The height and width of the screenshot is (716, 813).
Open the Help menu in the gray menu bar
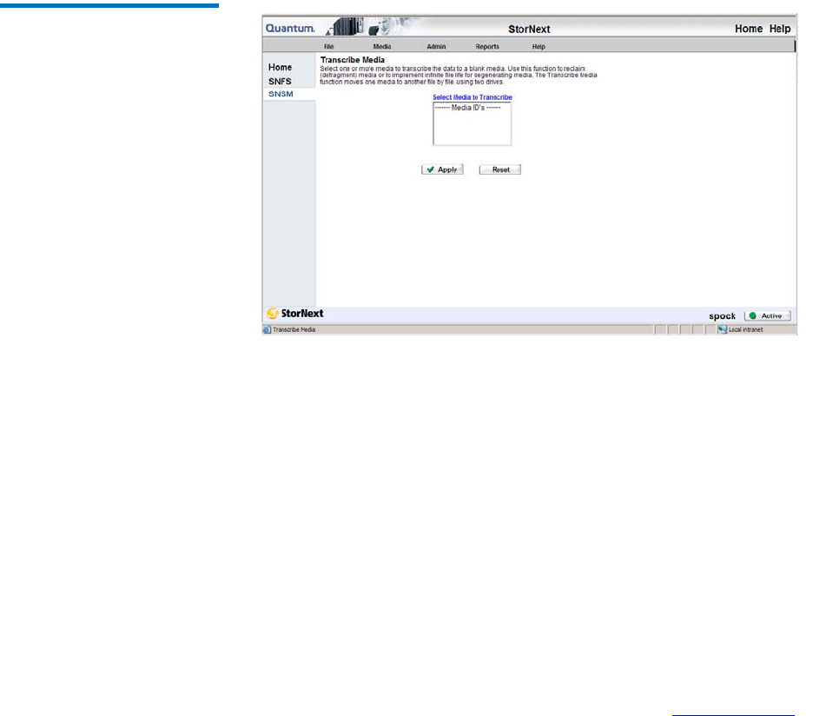(539, 47)
